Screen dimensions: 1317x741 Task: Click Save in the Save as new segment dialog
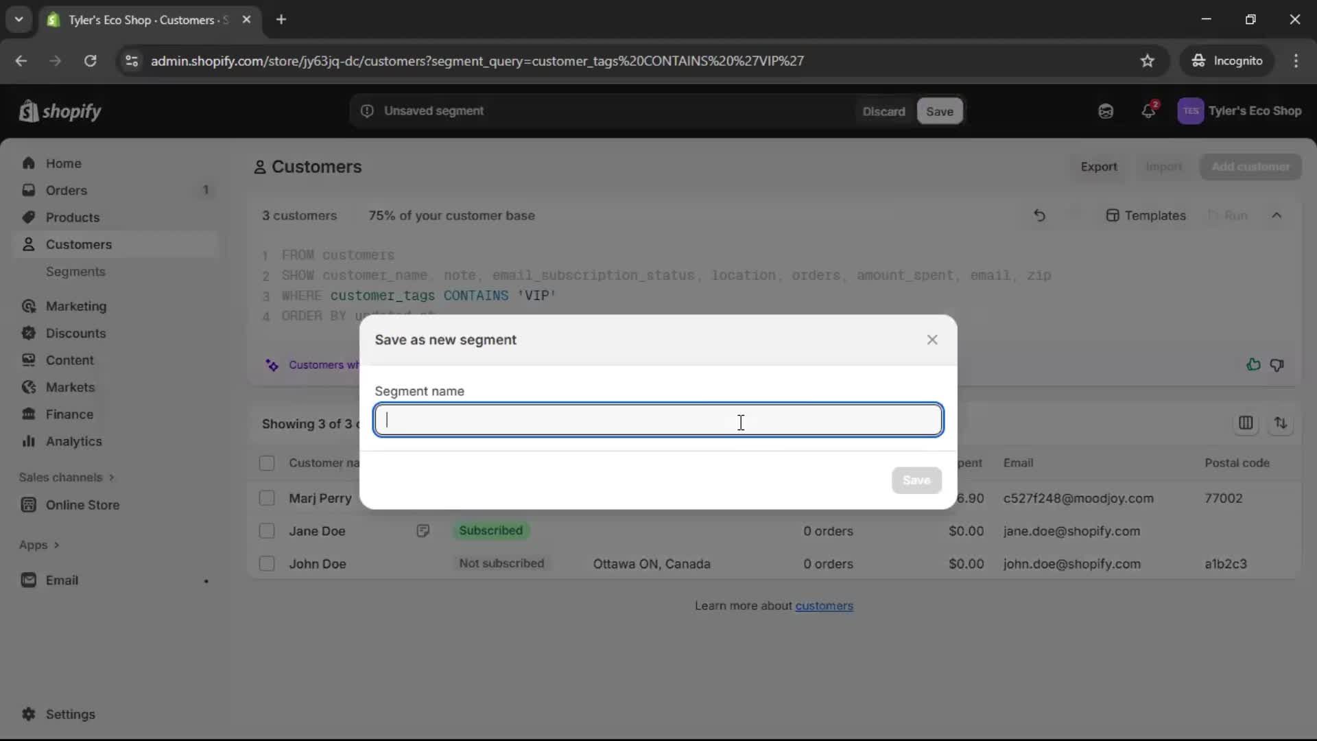point(916,480)
